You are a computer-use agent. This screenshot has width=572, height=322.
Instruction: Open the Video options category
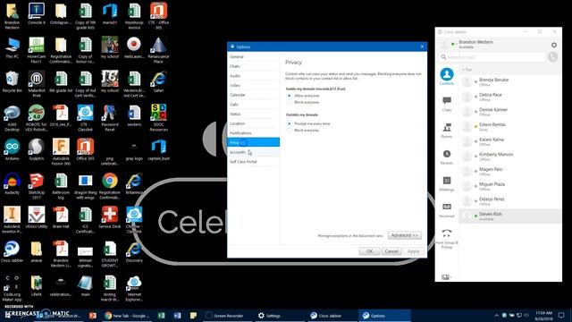(253, 85)
